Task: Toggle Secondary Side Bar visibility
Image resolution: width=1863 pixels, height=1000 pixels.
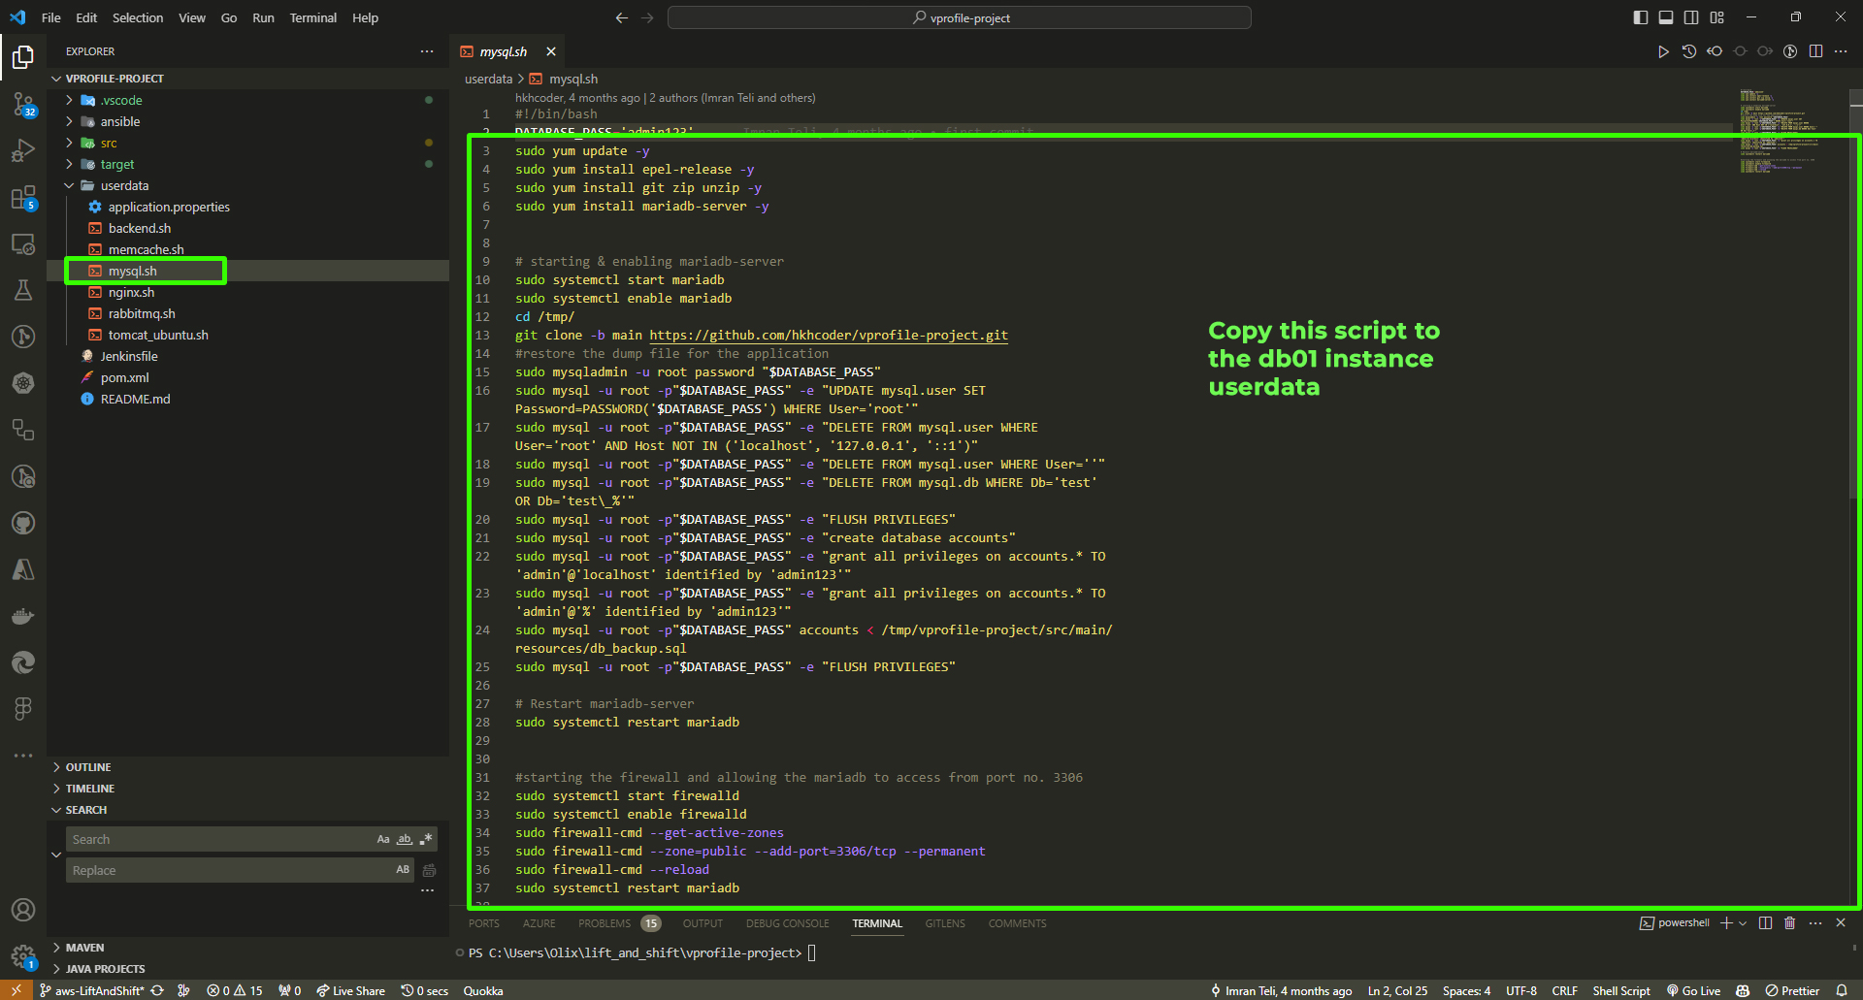Action: point(1691,17)
